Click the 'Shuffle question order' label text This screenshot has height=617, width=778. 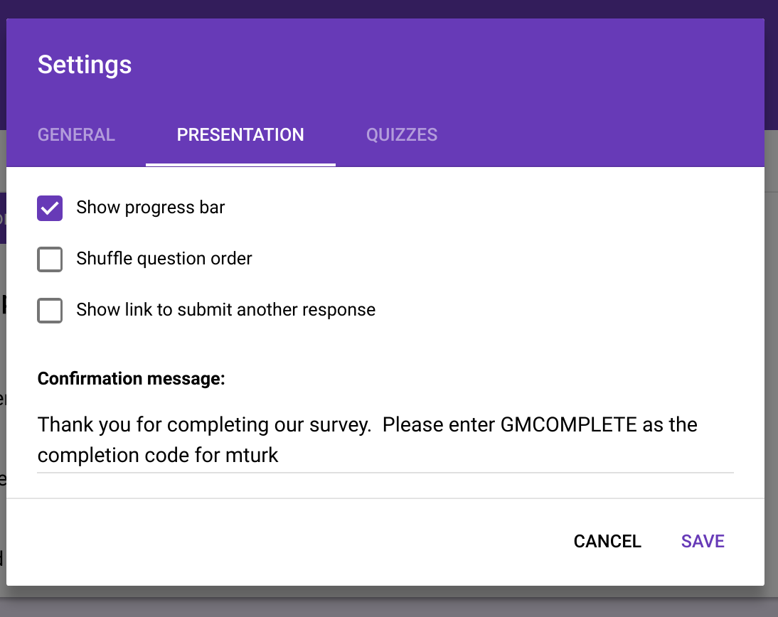[x=164, y=259]
